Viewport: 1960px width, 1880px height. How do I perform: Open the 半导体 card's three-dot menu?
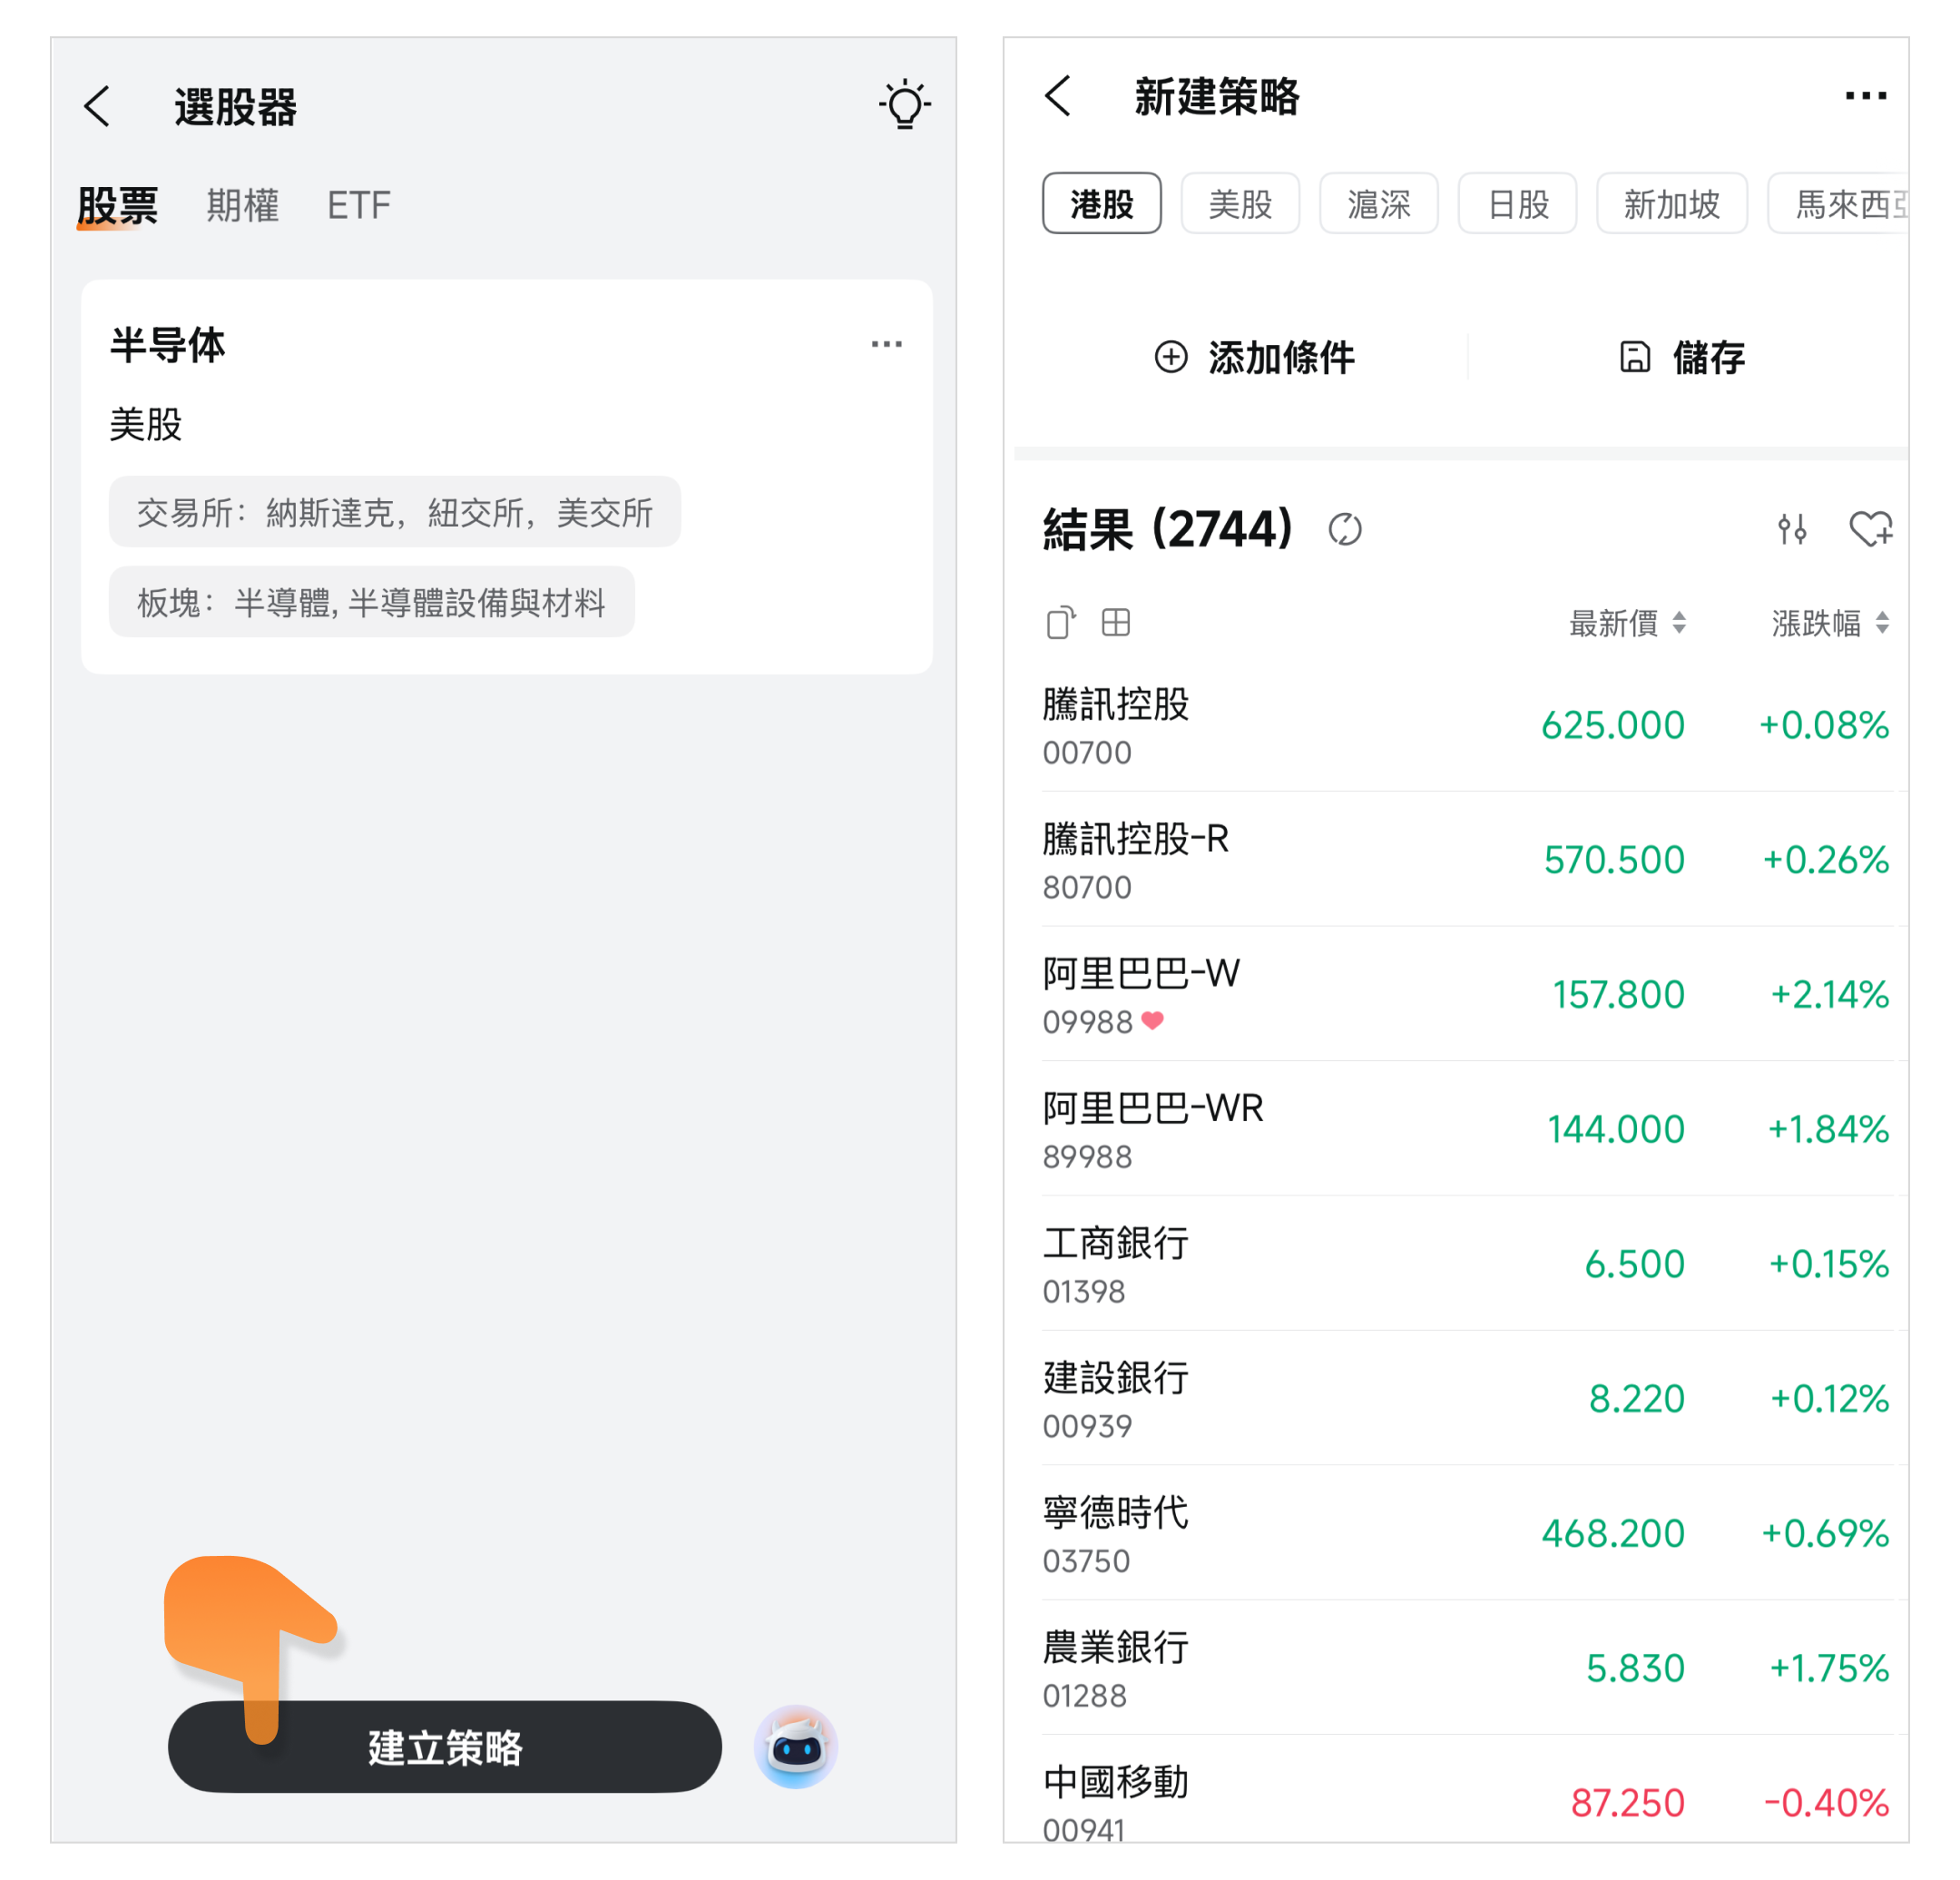pos(886,344)
